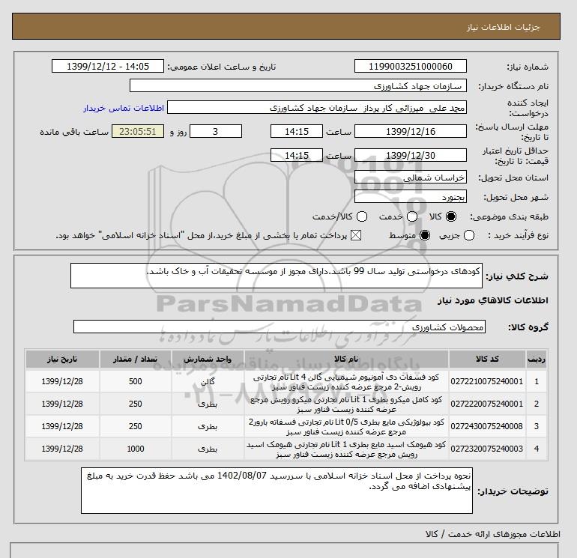Click product code 0272220075240001
This screenshot has height=558, width=577.
click(x=487, y=404)
